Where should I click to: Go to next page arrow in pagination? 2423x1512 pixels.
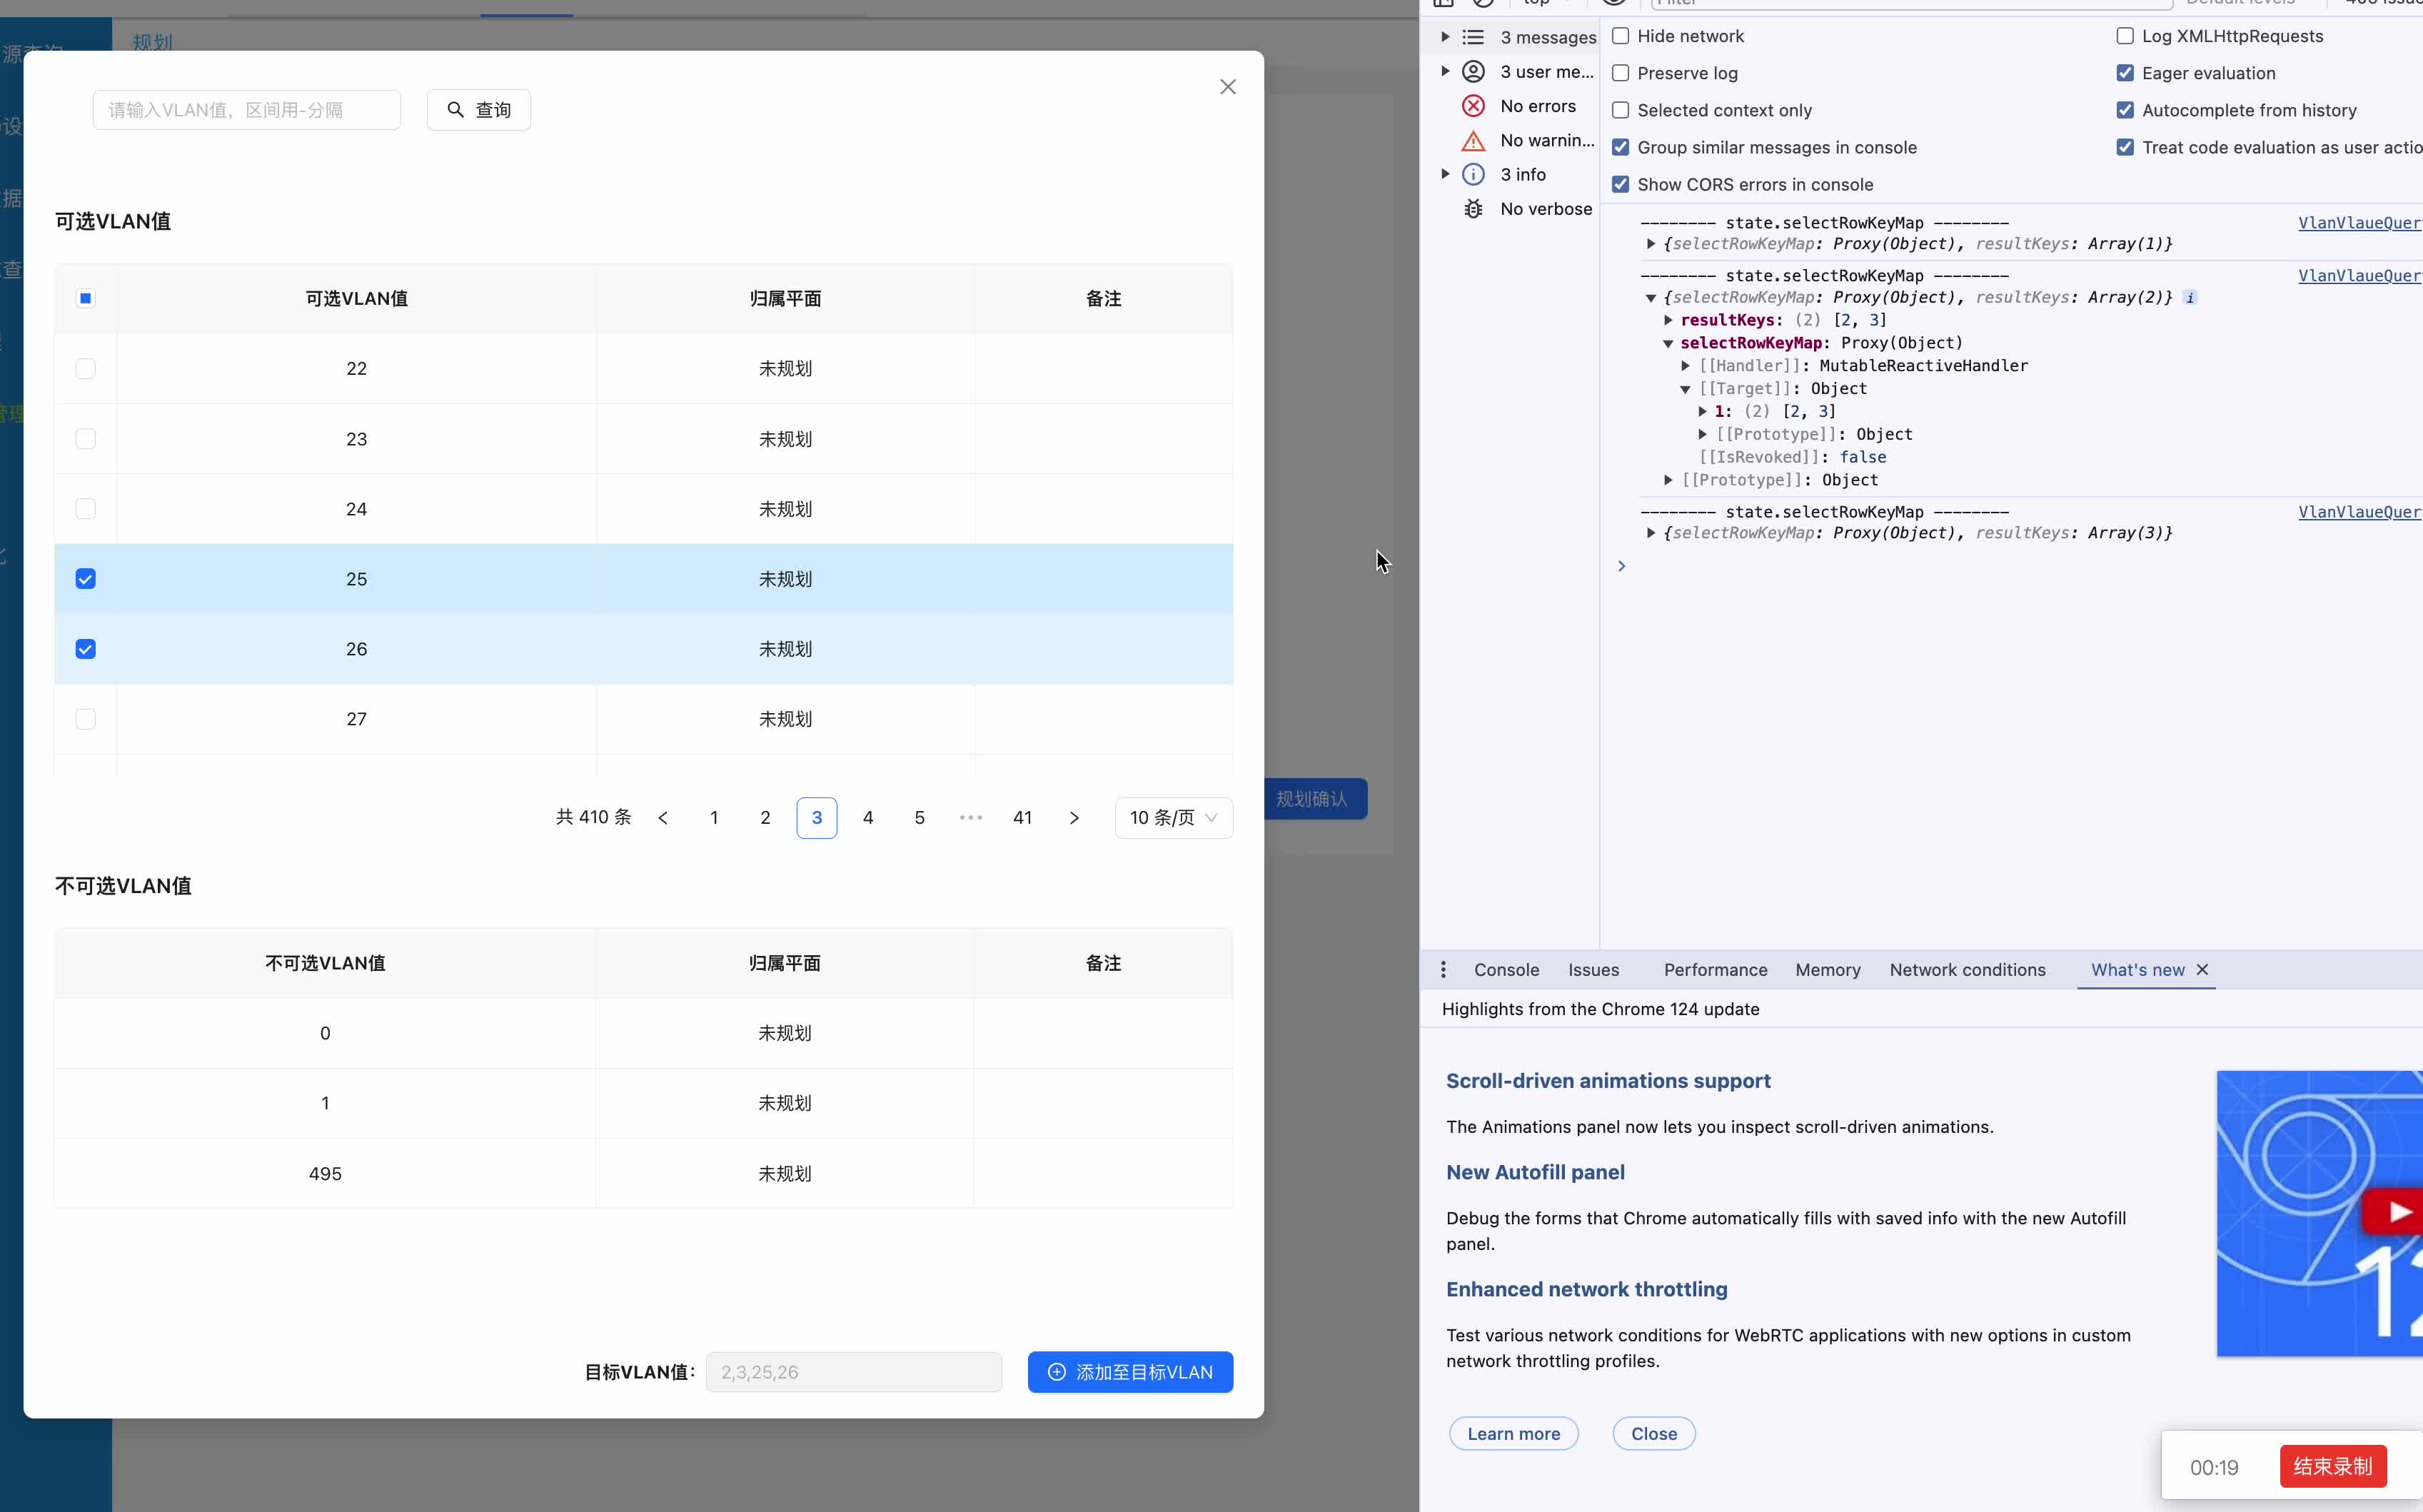point(1074,818)
